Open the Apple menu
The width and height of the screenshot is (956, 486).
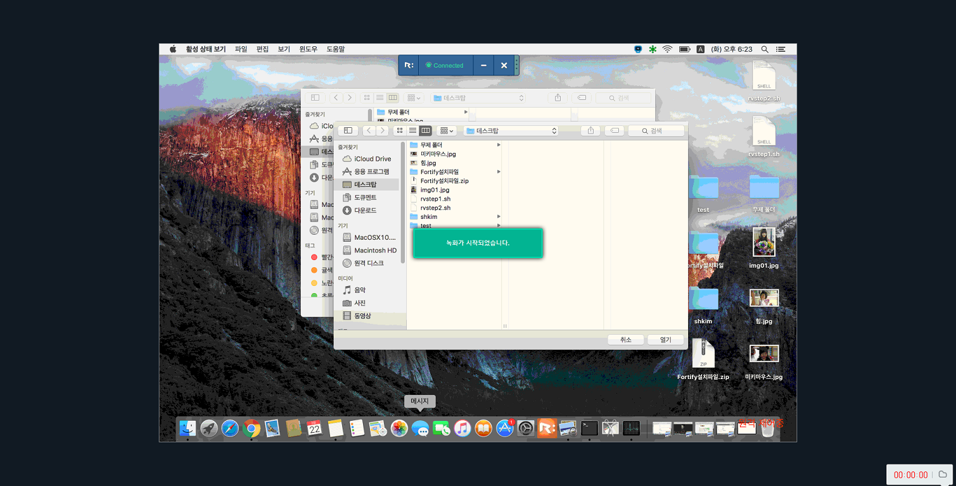pos(172,49)
